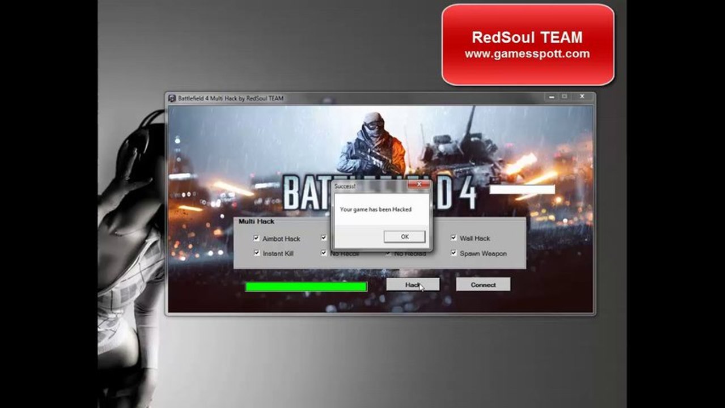Click the 'Your game has been Hacked' message

click(376, 210)
